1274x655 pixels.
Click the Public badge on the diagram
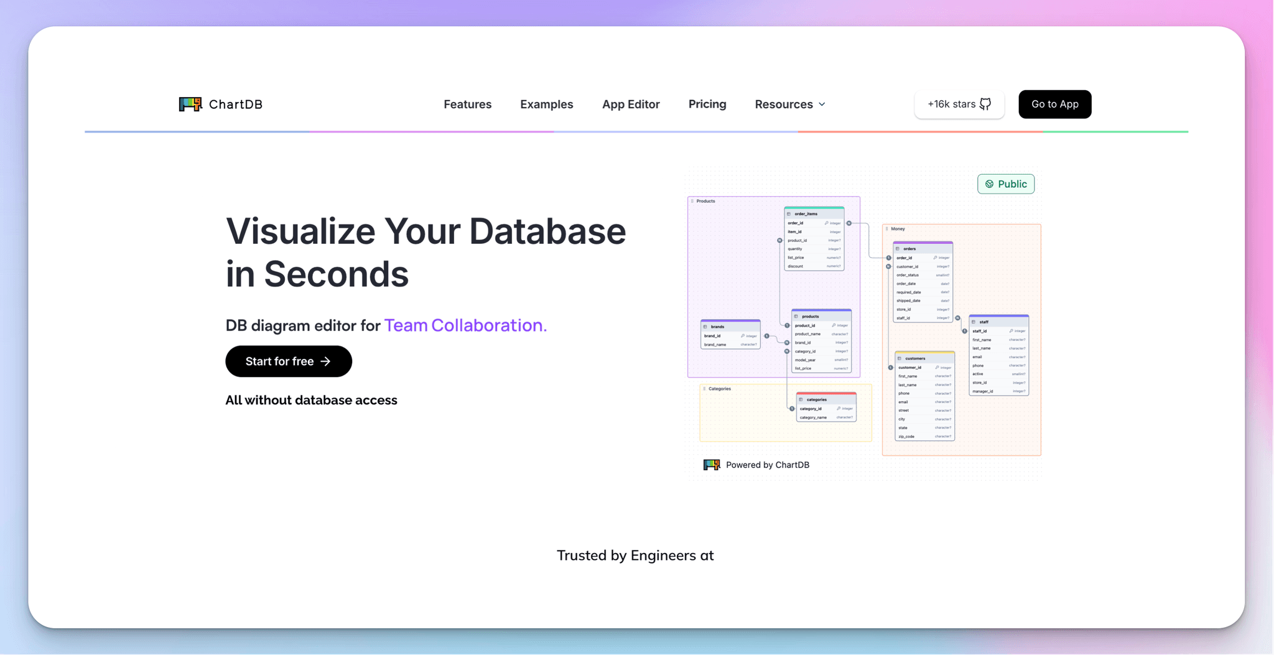1006,183
